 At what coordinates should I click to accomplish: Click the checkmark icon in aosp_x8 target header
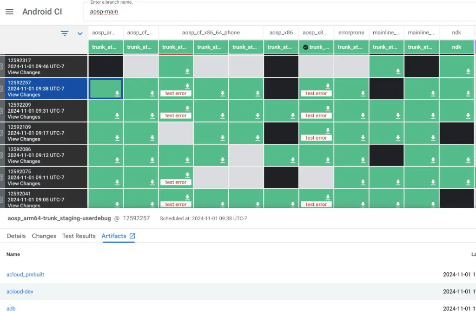tap(305, 47)
